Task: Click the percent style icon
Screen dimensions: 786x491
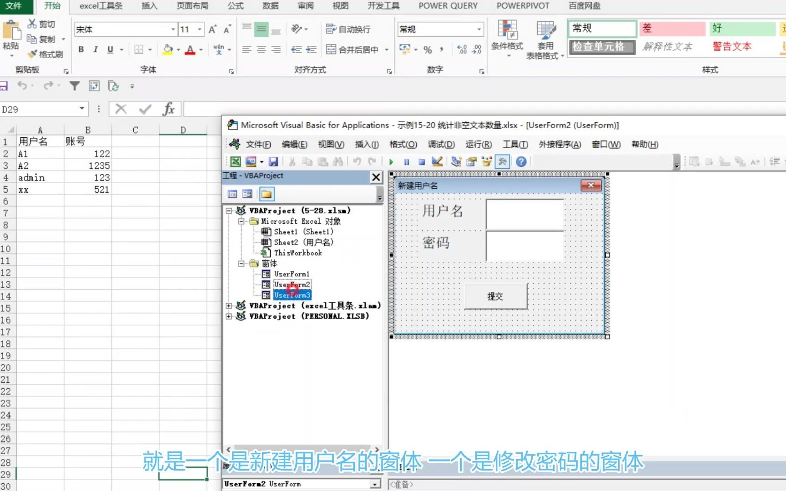Action: point(428,50)
